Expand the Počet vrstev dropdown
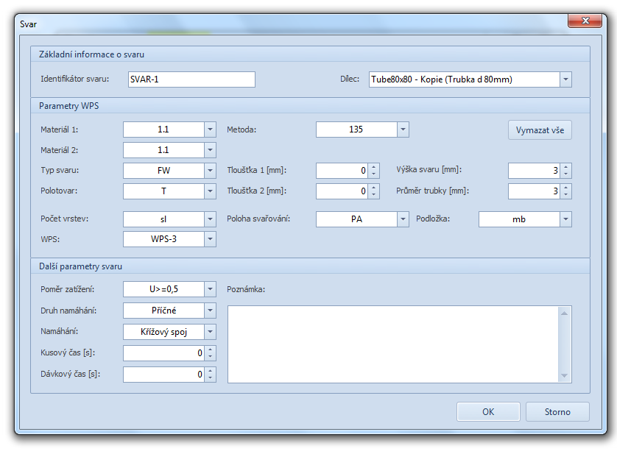Screen dimensions: 617x468 [x=210, y=219]
